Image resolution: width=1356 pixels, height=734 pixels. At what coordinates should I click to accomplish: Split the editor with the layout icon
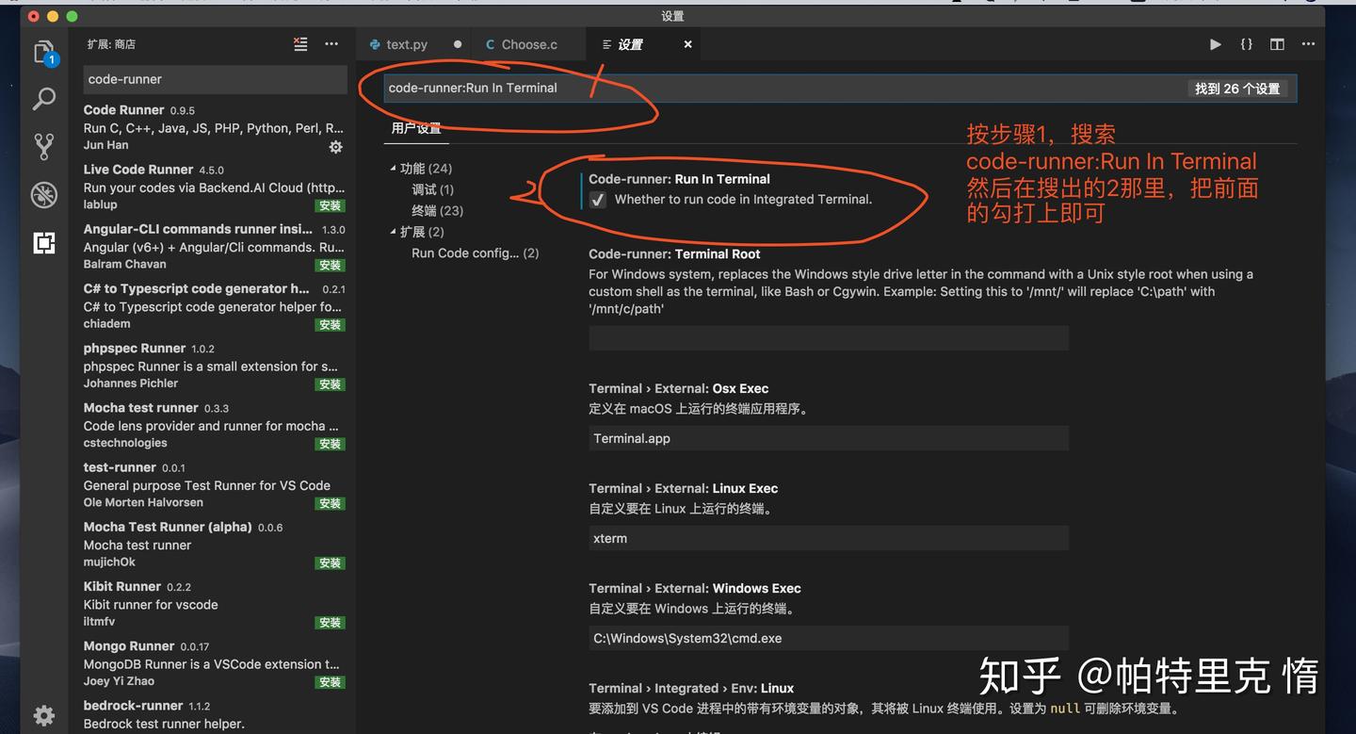click(x=1276, y=43)
